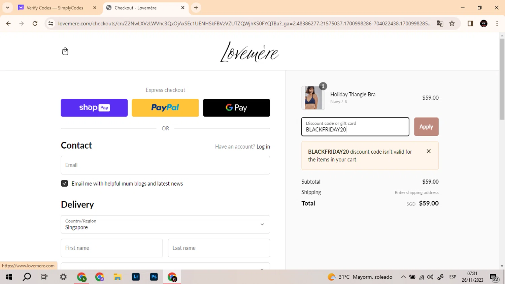Open the Windows Start menu
The height and width of the screenshot is (284, 505).
pyautogui.click(x=9, y=277)
